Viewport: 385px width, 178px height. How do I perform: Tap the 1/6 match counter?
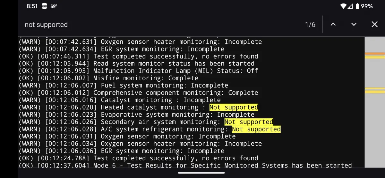(310, 25)
